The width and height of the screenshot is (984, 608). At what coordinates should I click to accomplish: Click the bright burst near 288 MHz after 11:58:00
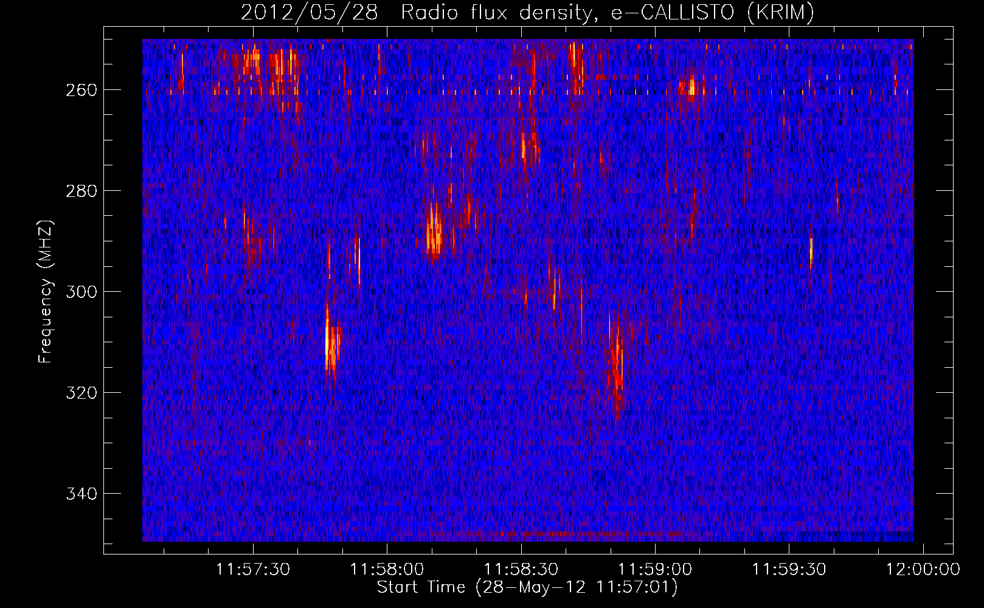[434, 231]
